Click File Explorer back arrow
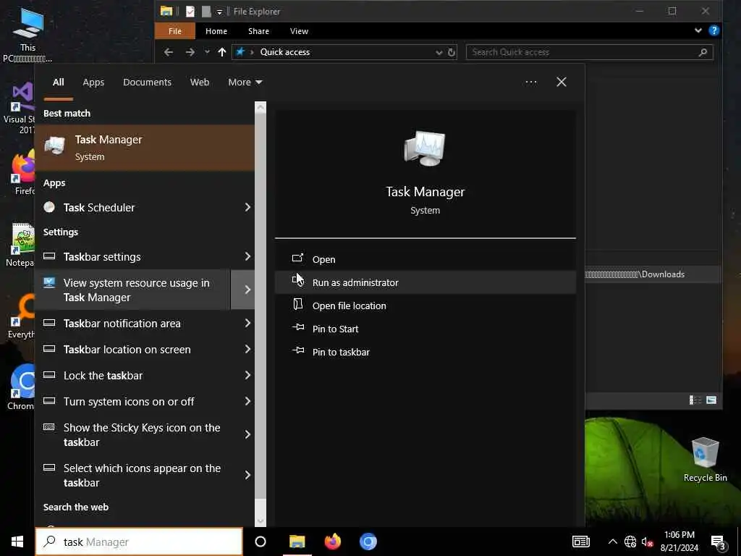The width and height of the screenshot is (741, 556). [x=168, y=52]
